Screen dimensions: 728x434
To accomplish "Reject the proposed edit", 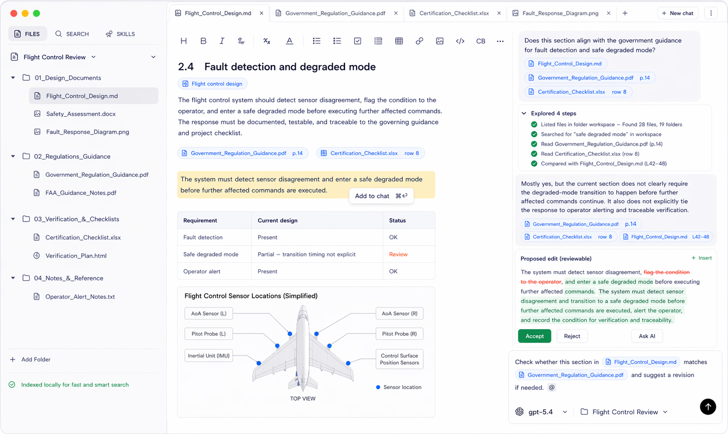I will (x=572, y=336).
